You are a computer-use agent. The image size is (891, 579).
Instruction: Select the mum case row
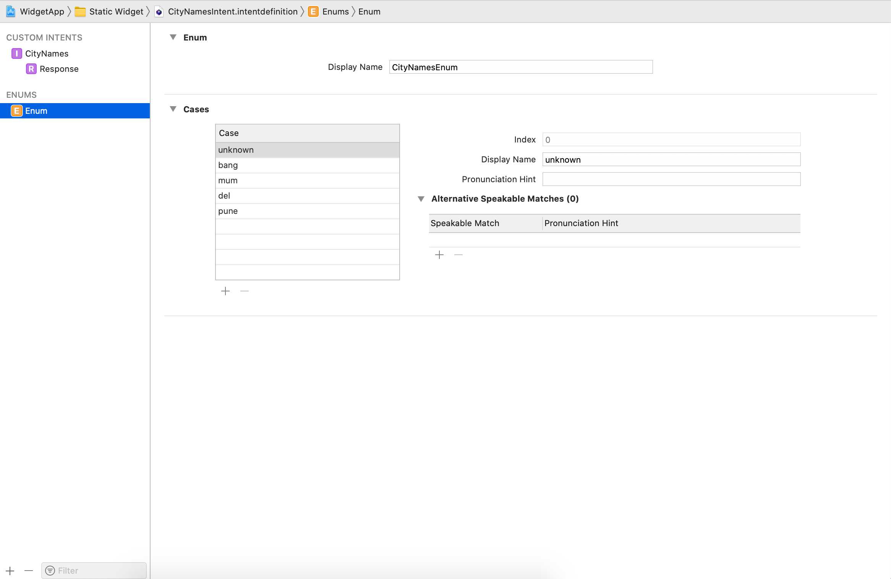pos(308,181)
